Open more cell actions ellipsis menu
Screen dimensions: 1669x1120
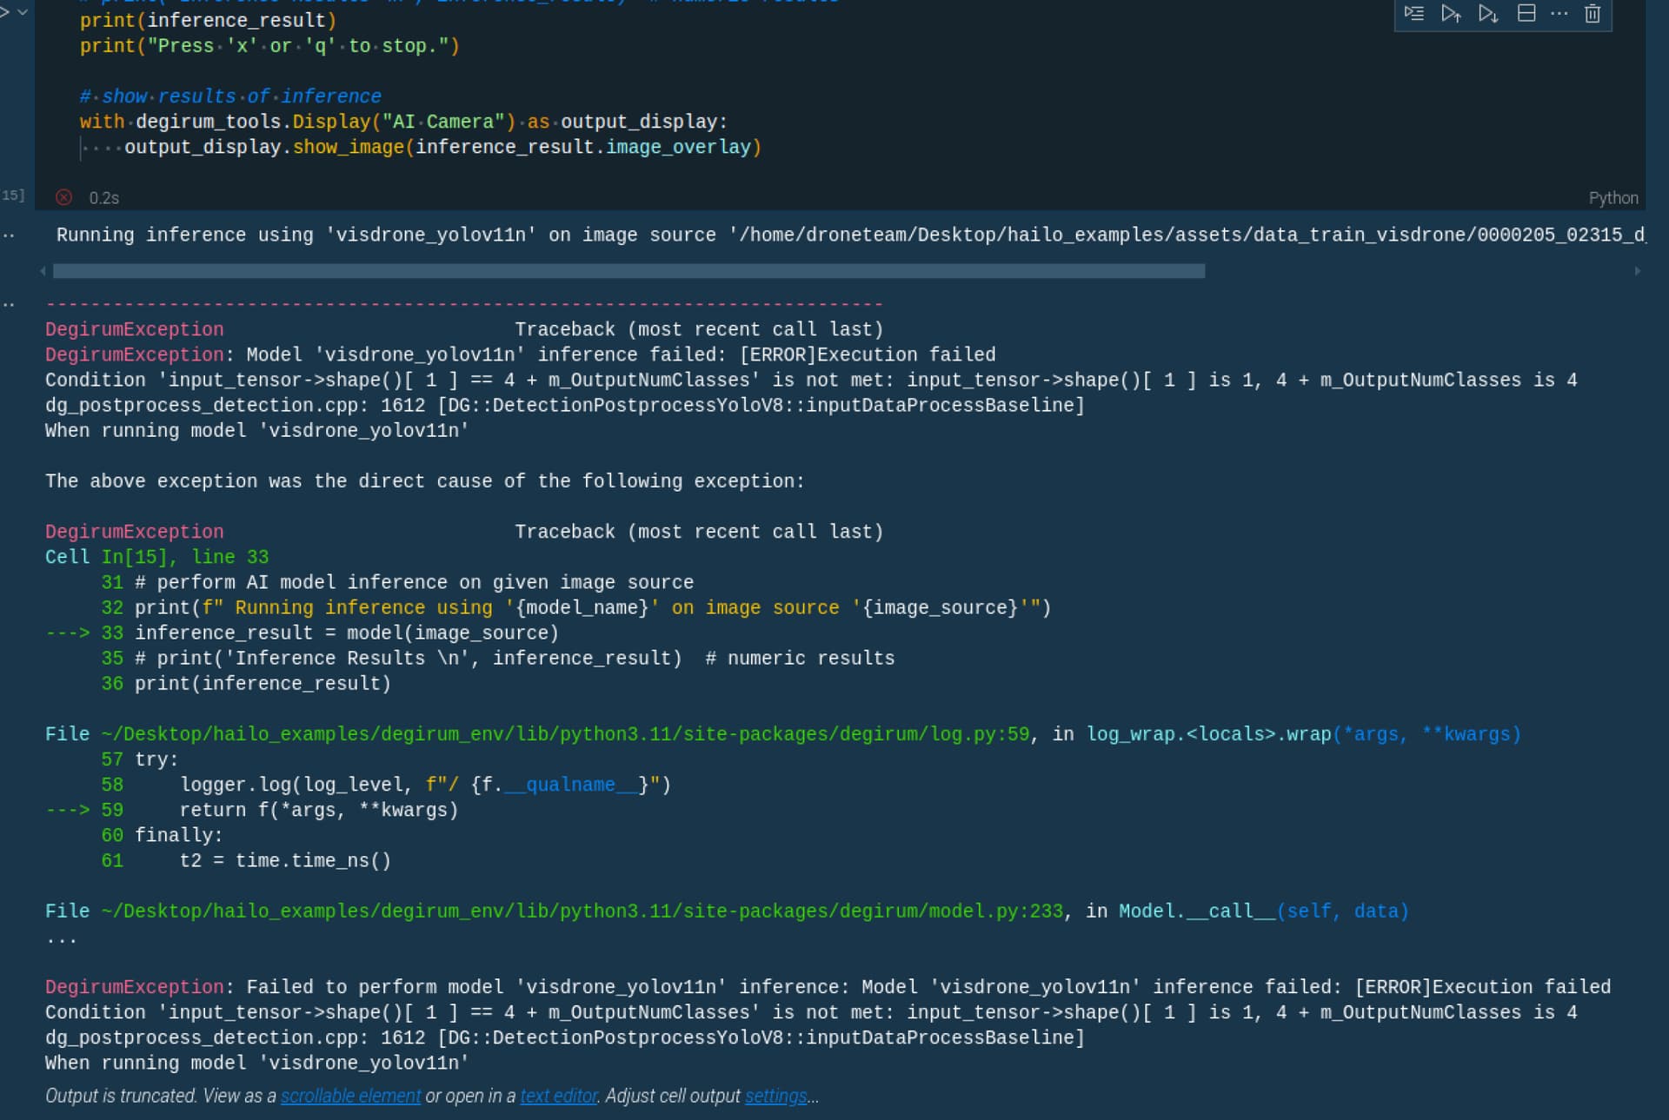click(1559, 13)
